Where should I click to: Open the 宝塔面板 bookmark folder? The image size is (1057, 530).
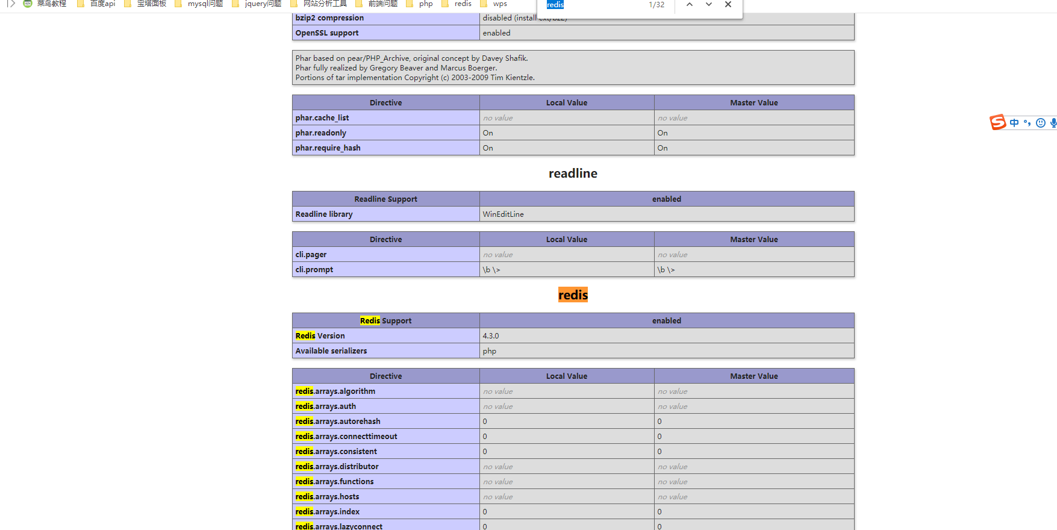pos(145,4)
